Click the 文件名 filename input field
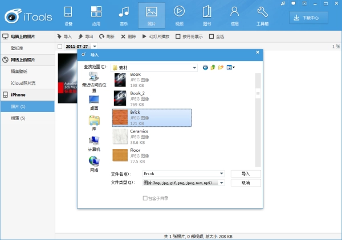Viewport: 342px width, 240px height. (x=181, y=173)
